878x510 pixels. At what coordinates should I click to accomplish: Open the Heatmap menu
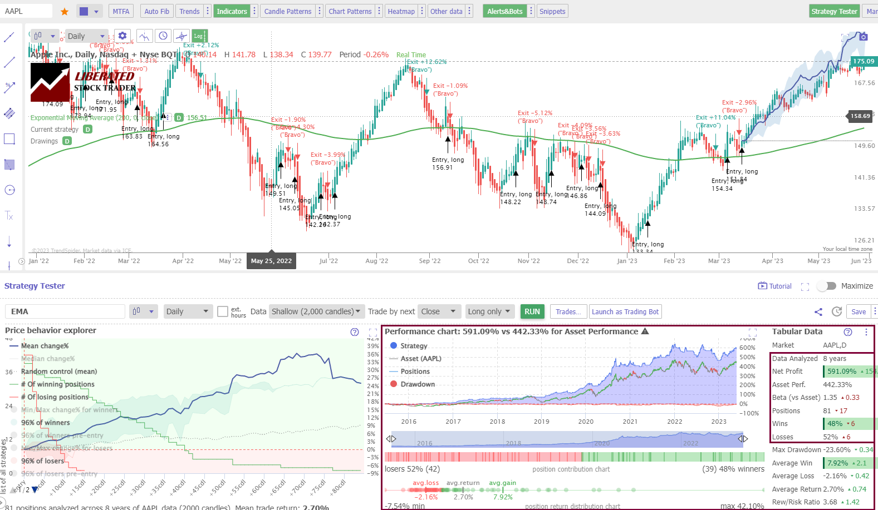pyautogui.click(x=401, y=11)
